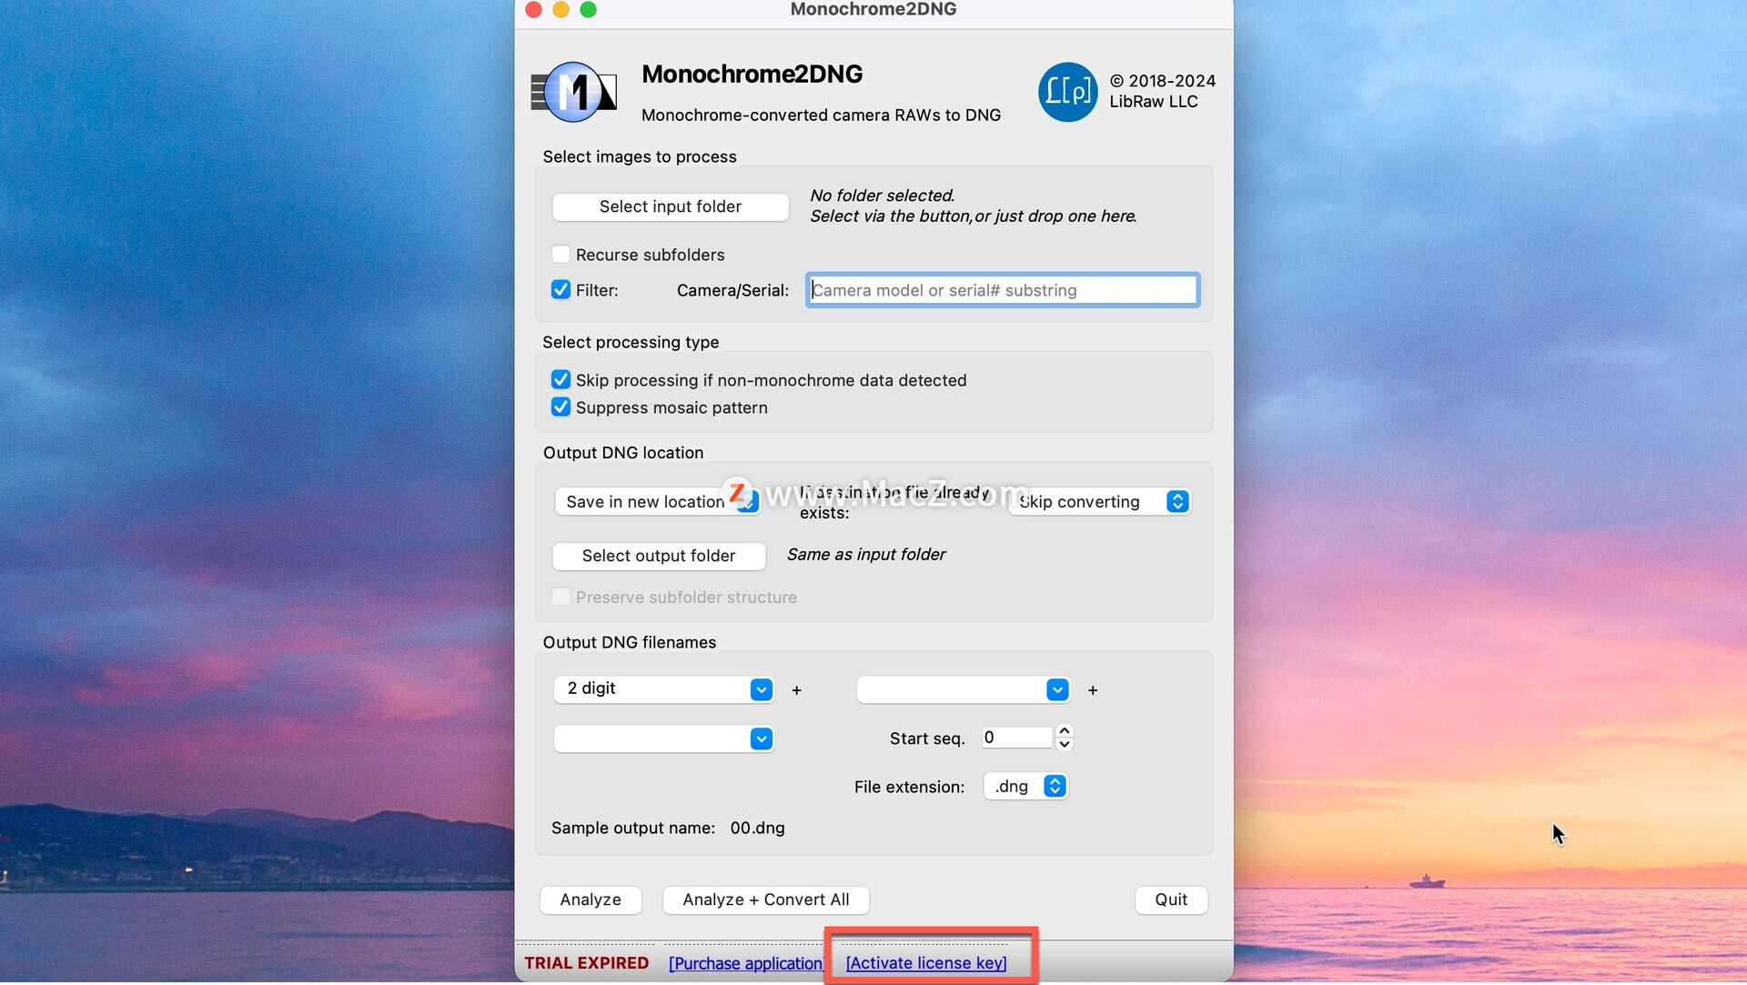Untick the Filter checkbox

click(x=560, y=289)
